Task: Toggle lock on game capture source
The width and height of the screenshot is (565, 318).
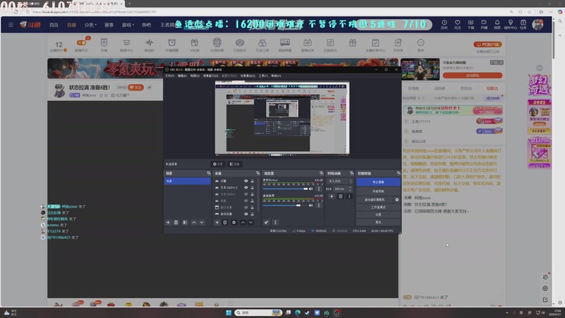Action: [x=252, y=214]
